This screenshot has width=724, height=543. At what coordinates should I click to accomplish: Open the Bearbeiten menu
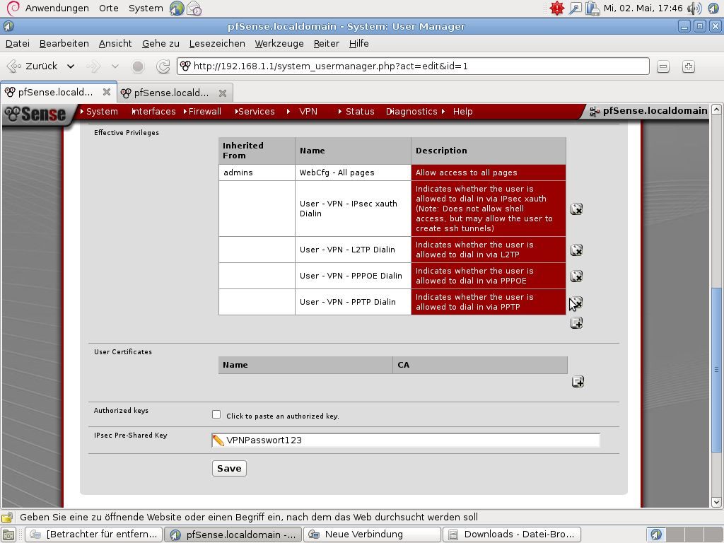(64, 43)
